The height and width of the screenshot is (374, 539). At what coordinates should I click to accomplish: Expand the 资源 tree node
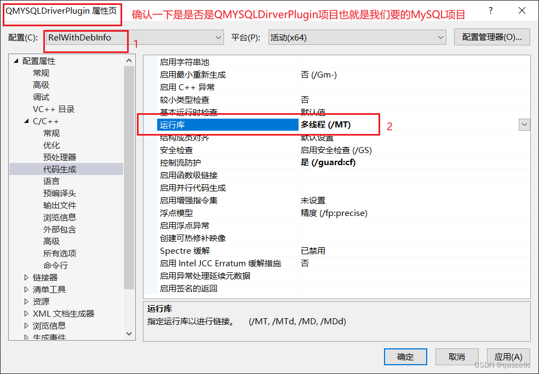pyautogui.click(x=26, y=301)
